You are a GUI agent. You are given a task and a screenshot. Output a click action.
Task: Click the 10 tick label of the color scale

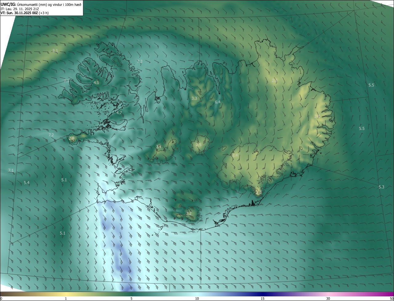(197, 299)
